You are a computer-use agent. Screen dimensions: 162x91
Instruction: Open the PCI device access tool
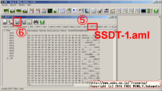[x=6, y=11]
